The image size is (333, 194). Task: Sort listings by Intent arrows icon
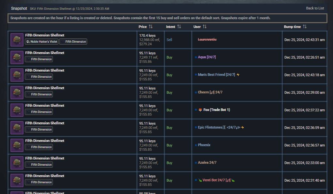click(179, 26)
